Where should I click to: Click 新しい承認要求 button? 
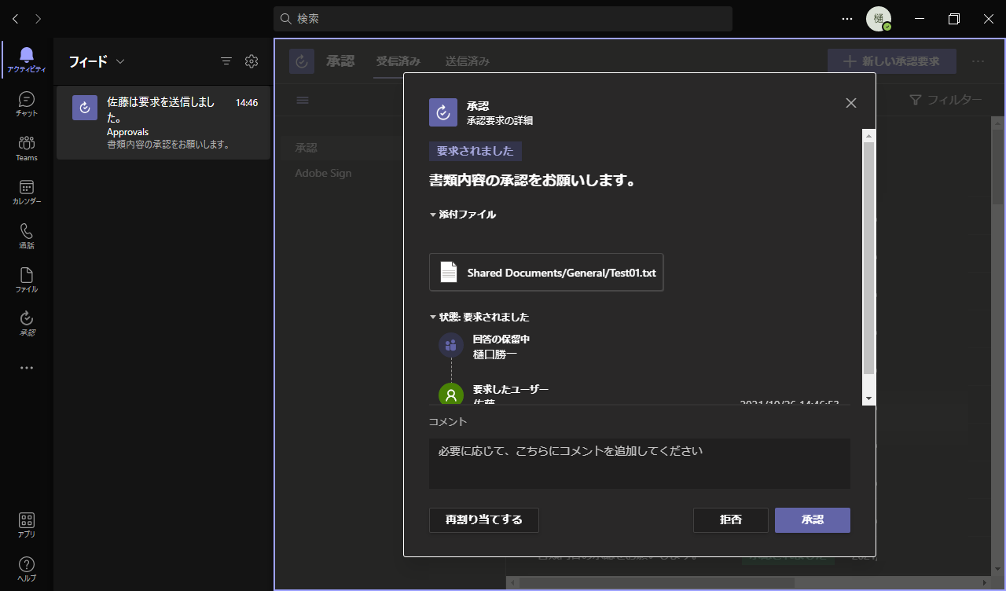[892, 61]
